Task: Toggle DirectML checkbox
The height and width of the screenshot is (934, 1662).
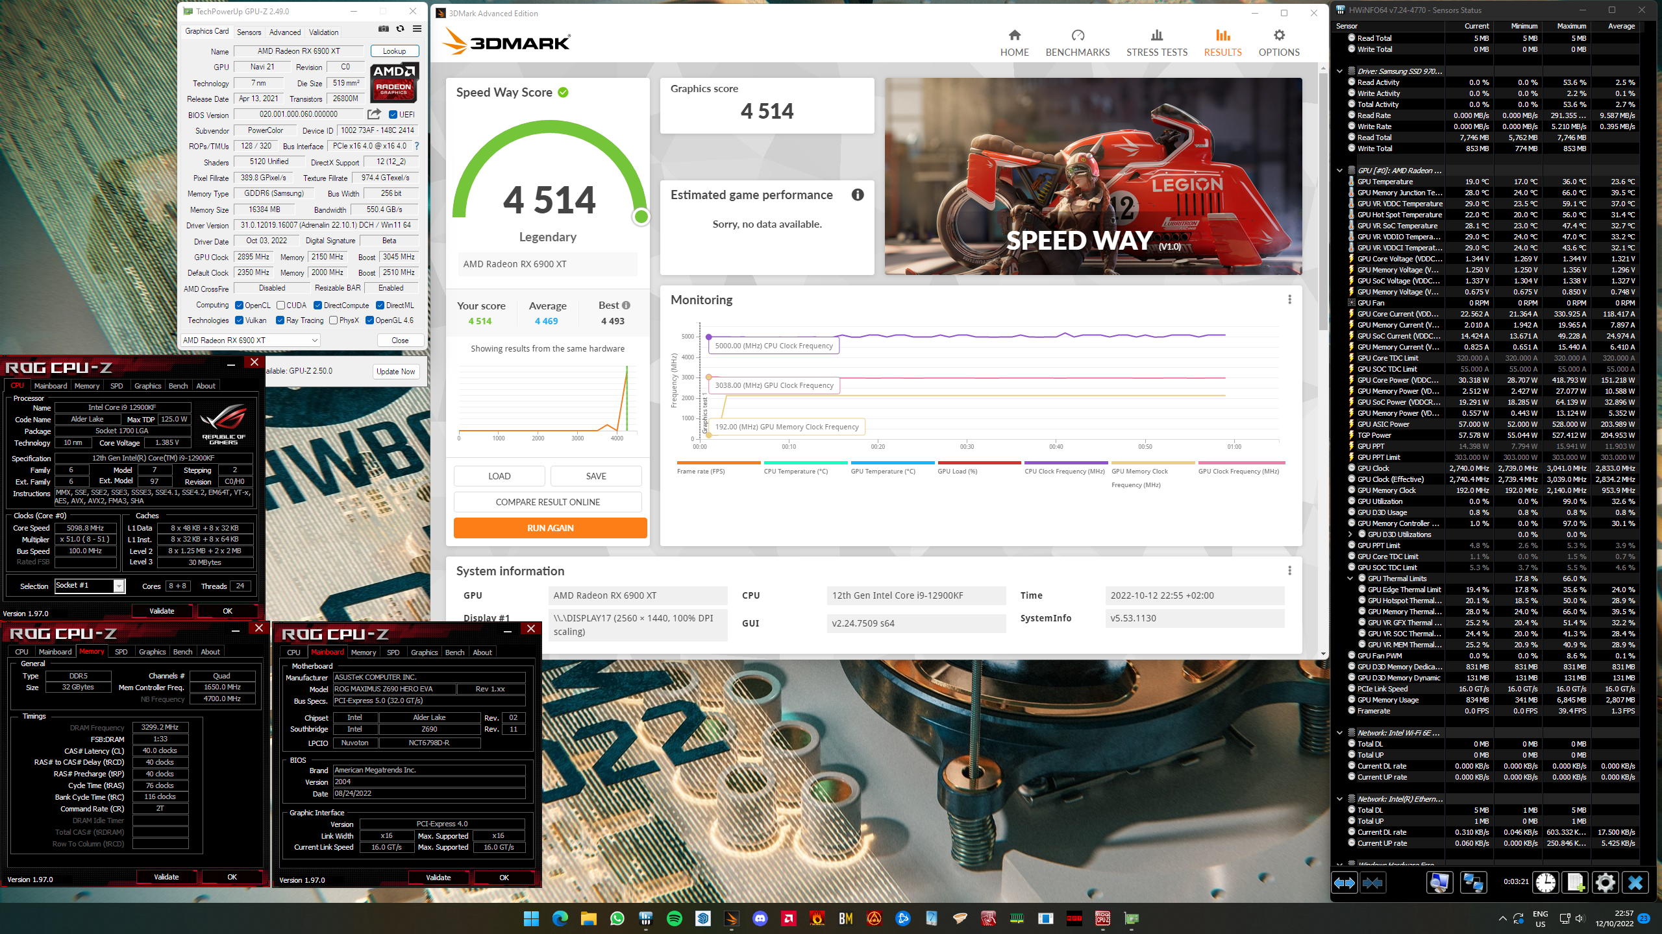Action: [x=380, y=305]
